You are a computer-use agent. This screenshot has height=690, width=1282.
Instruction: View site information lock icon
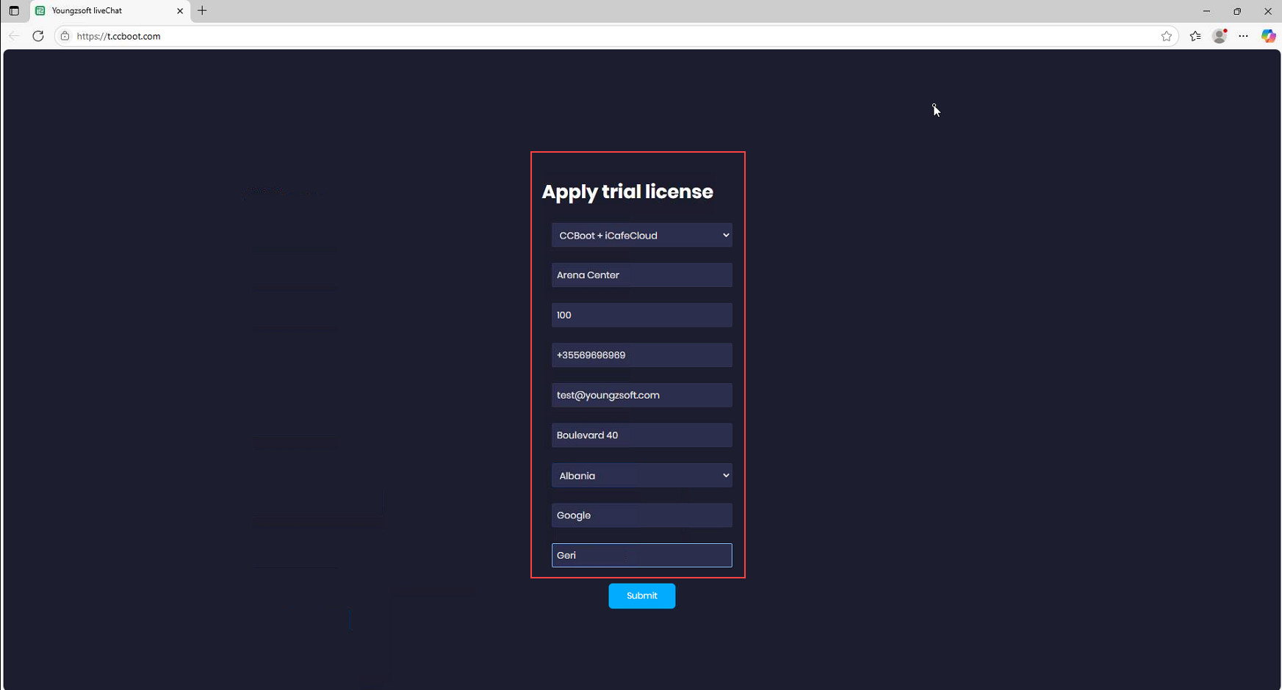pos(65,36)
